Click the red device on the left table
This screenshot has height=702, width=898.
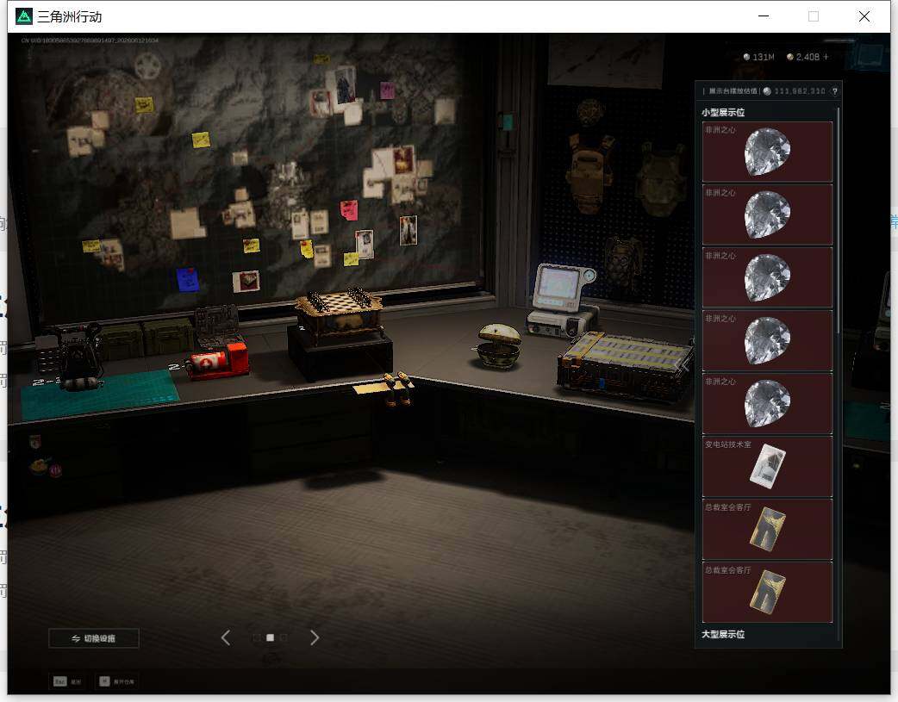pyautogui.click(x=216, y=361)
